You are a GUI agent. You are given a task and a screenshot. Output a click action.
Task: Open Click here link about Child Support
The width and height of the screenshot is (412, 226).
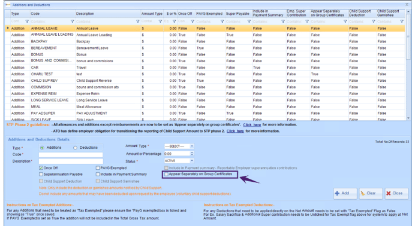[x=235, y=131]
